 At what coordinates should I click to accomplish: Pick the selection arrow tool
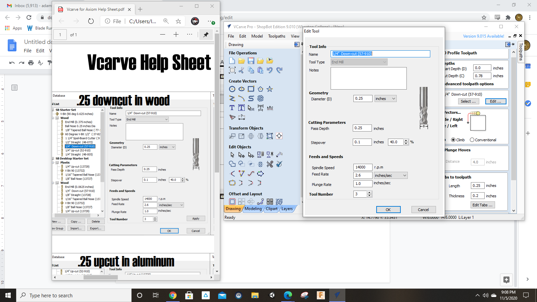tap(232, 155)
